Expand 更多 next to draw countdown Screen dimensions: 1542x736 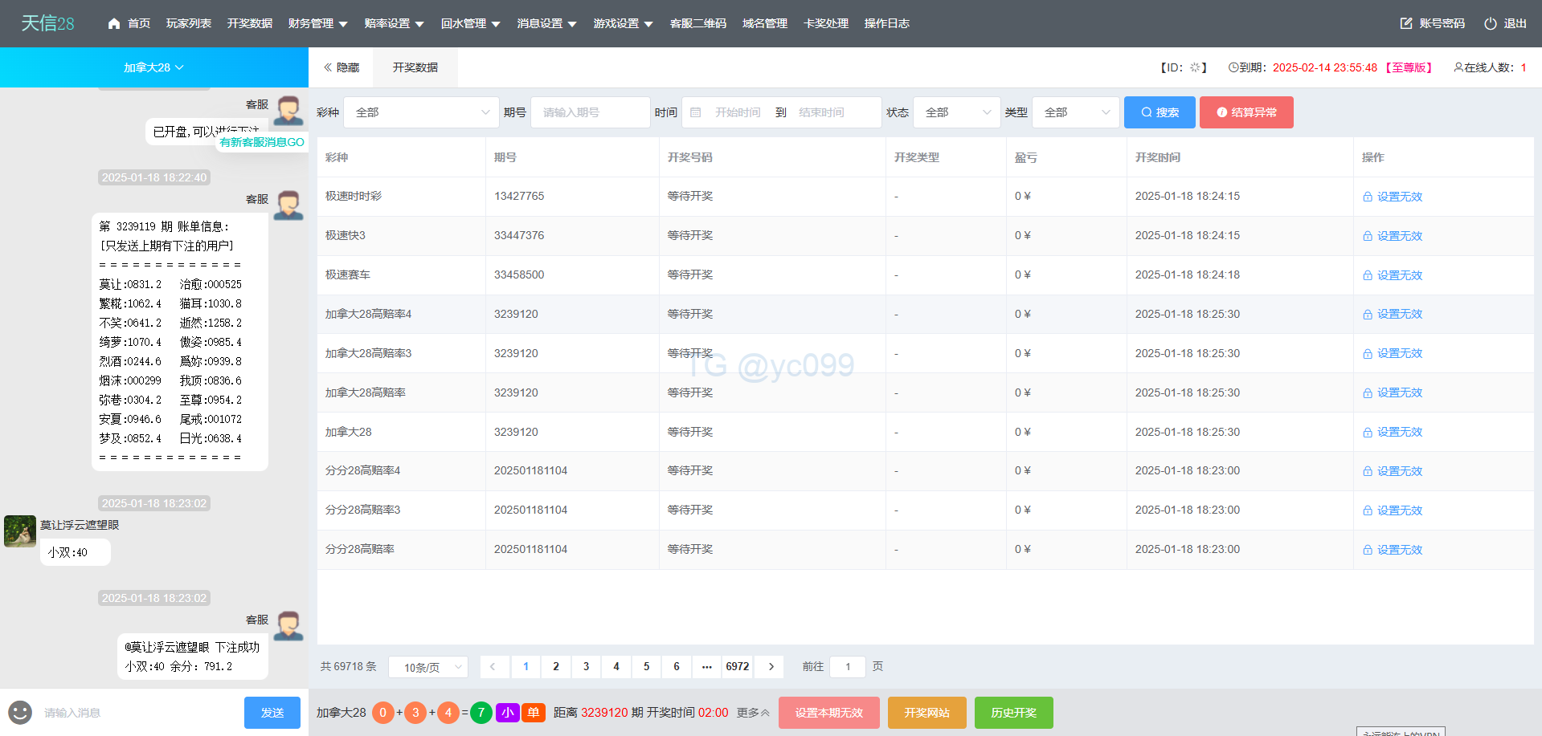[x=753, y=713]
